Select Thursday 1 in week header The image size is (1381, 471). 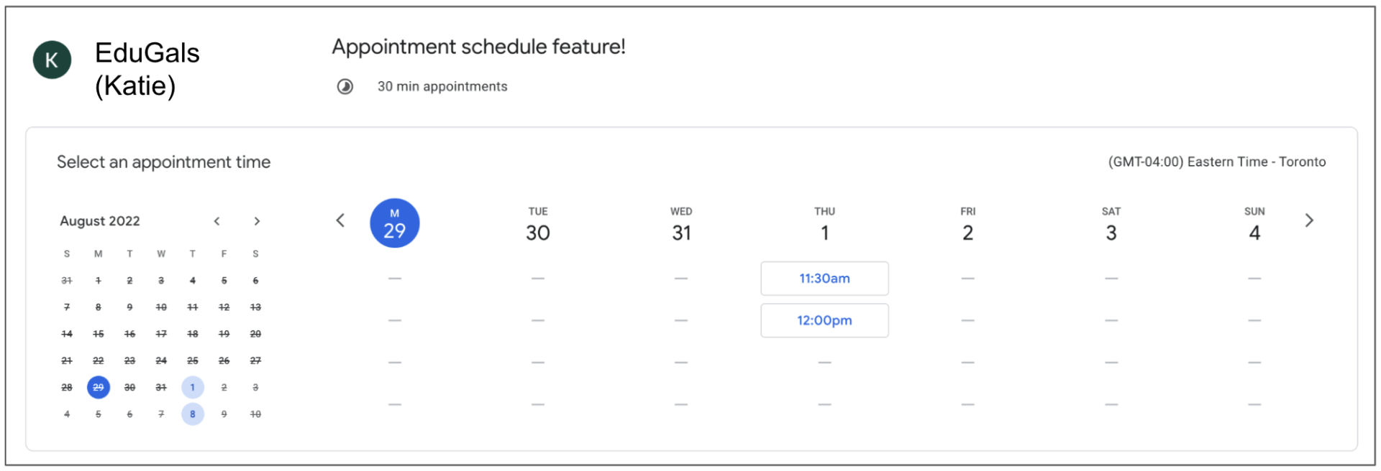pos(824,225)
